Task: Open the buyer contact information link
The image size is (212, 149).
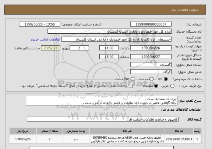Action: [x=45, y=40]
